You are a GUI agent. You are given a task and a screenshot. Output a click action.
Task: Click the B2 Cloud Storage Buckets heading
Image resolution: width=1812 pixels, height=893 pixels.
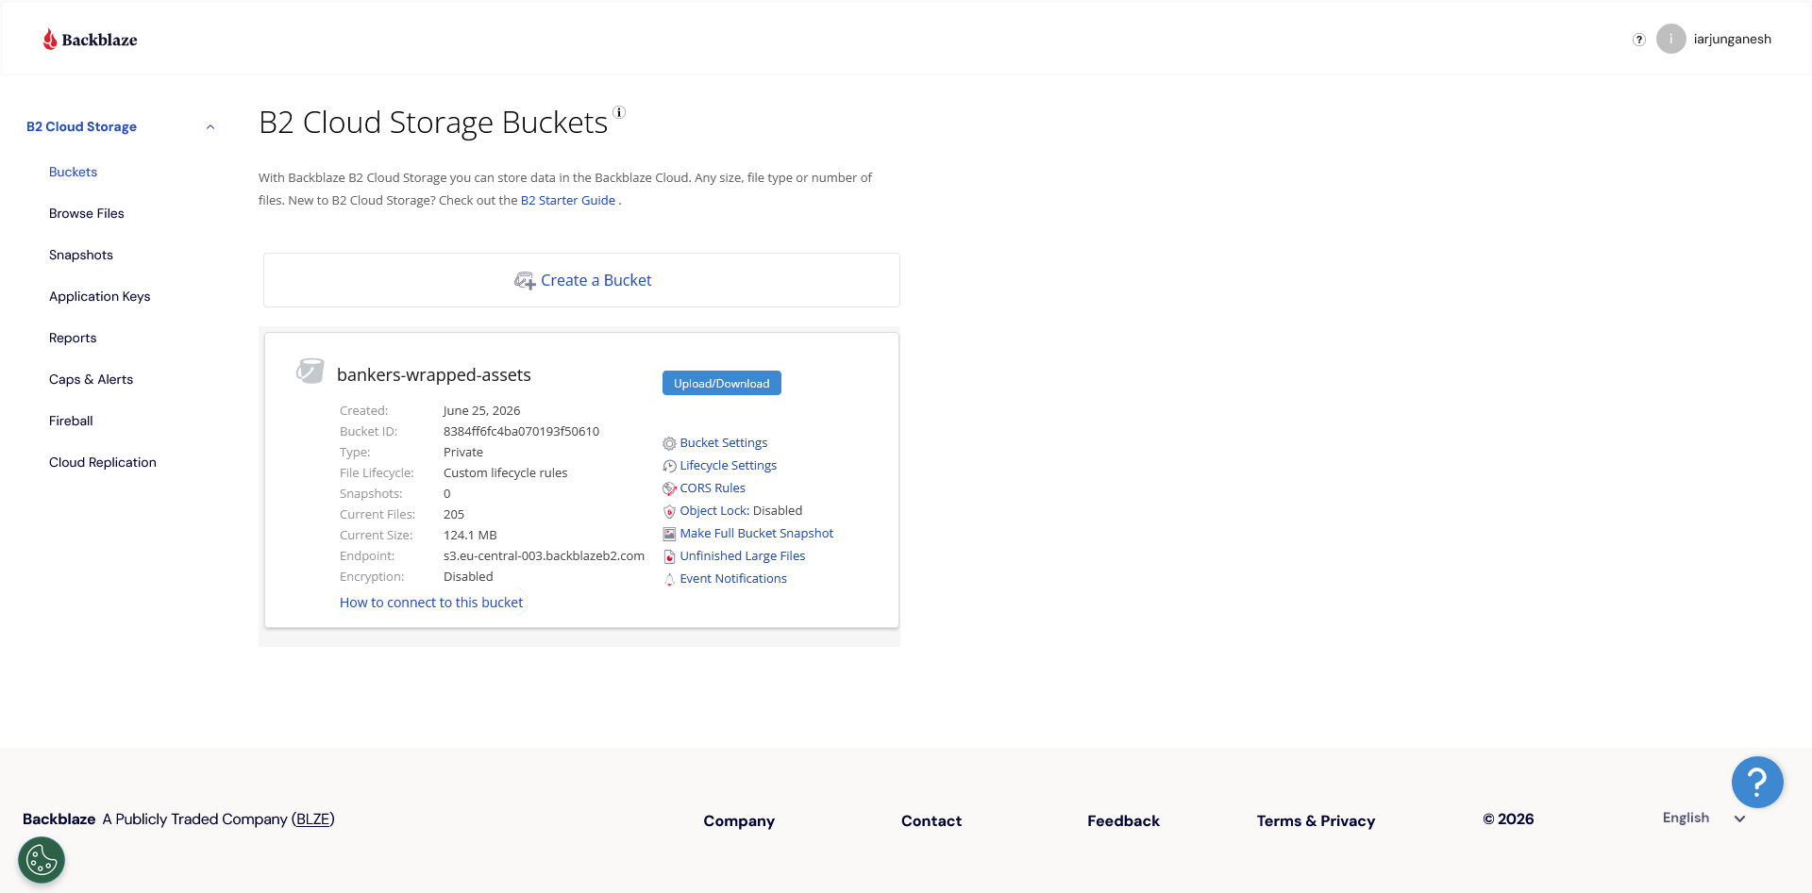pyautogui.click(x=433, y=123)
